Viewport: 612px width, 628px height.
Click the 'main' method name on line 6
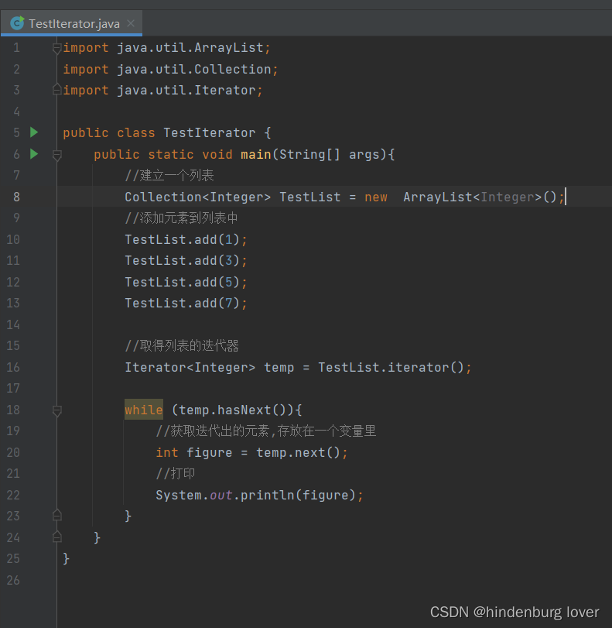point(256,154)
